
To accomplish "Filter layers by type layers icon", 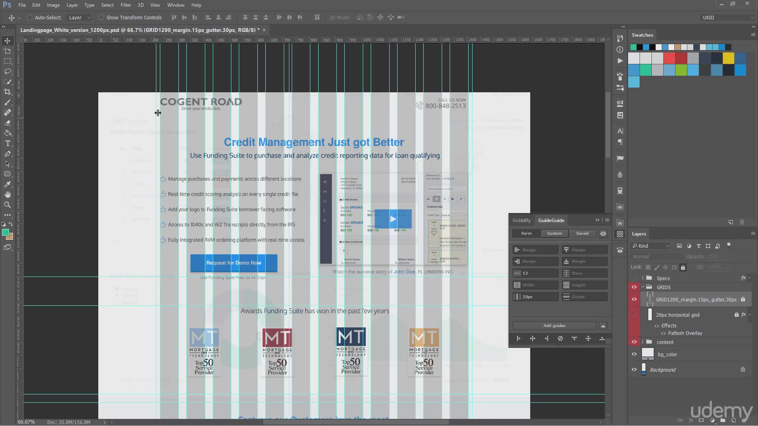I will tap(698, 246).
